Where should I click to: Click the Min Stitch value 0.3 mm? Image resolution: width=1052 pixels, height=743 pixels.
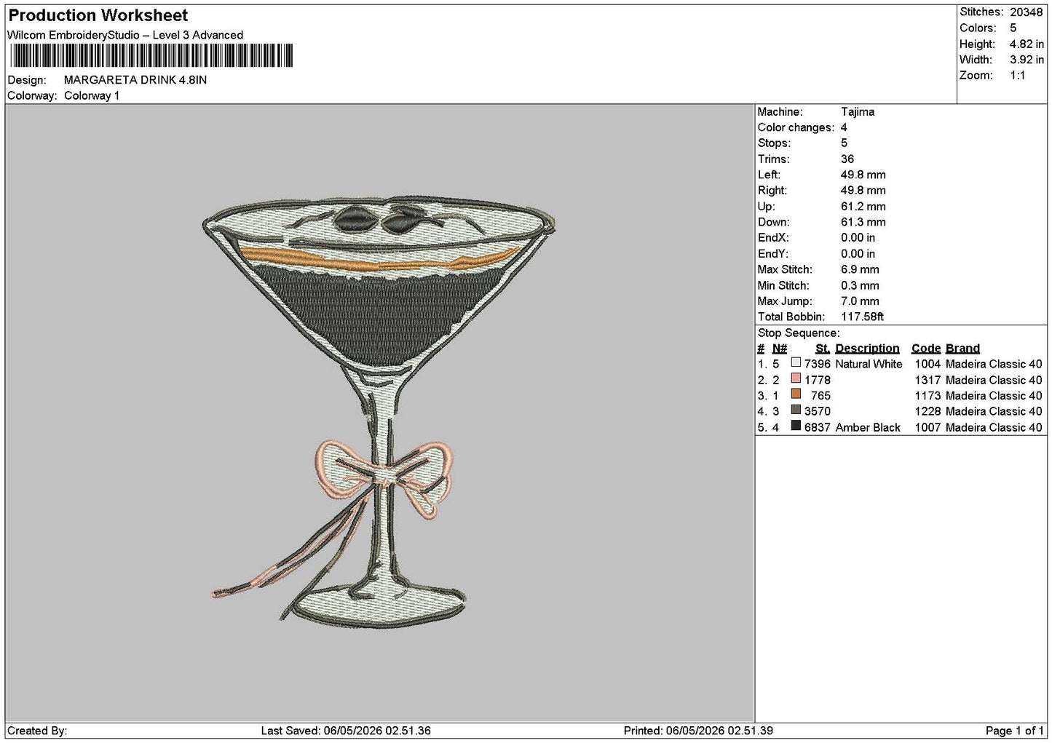[861, 286]
